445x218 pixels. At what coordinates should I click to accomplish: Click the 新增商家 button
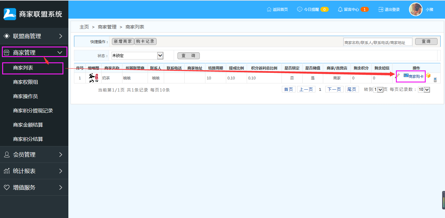pos(123,42)
